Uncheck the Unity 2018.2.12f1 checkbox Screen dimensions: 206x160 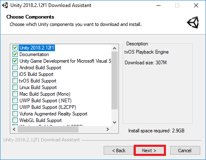click(15, 48)
